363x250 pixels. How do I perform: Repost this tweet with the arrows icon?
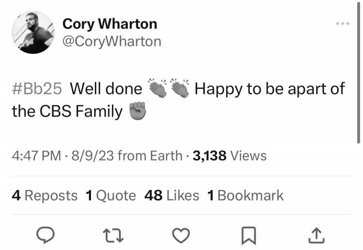pyautogui.click(x=113, y=235)
